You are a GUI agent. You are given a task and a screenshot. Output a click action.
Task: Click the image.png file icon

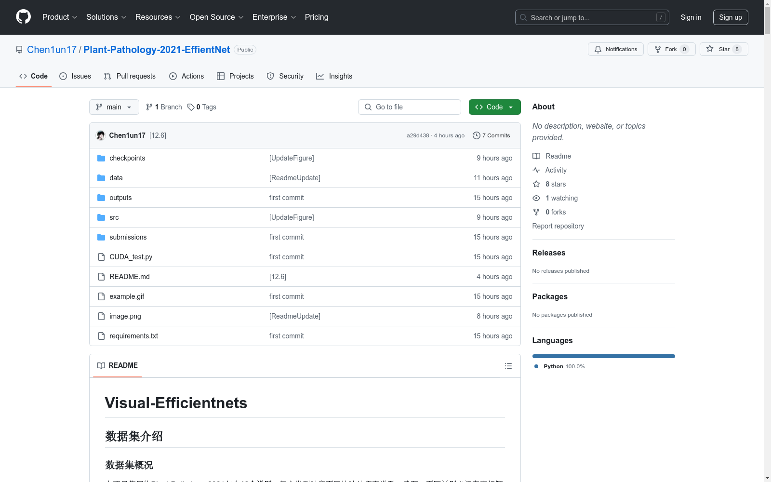(101, 316)
